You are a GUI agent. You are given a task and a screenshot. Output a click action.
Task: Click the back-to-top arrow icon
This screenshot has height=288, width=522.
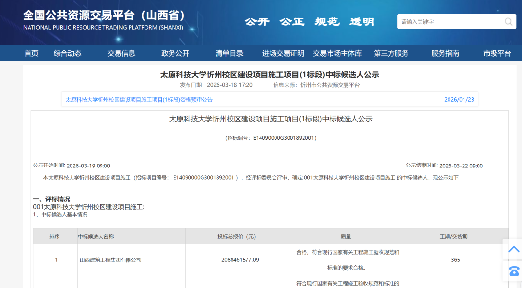513,249
